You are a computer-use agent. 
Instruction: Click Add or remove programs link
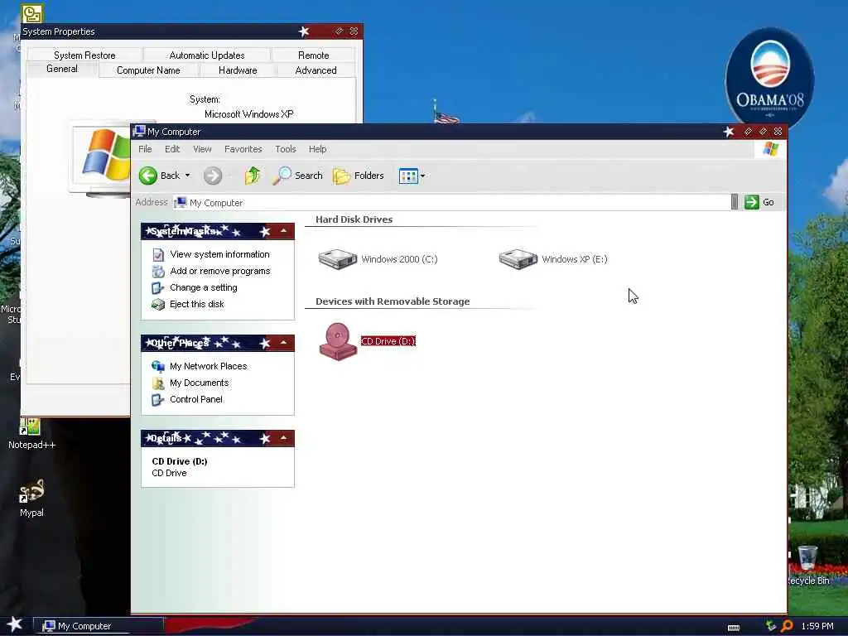tap(220, 271)
